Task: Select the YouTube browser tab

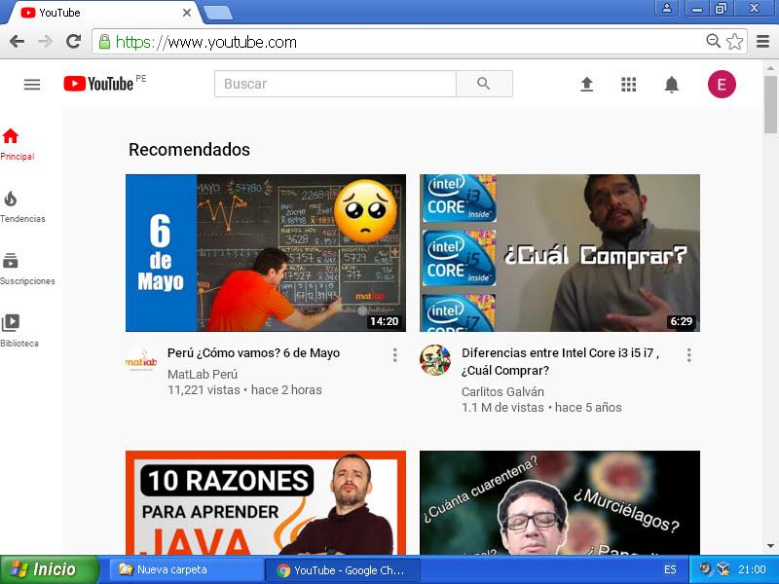Action: [102, 13]
